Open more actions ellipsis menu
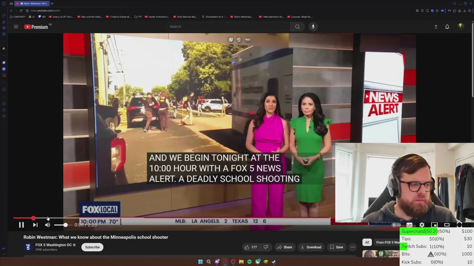The height and width of the screenshot is (266, 474). point(353,247)
